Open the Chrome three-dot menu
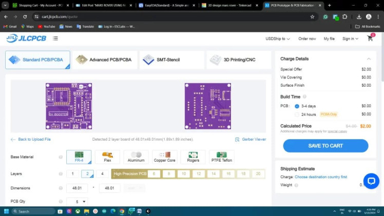This screenshot has height=216, width=384. (378, 16)
